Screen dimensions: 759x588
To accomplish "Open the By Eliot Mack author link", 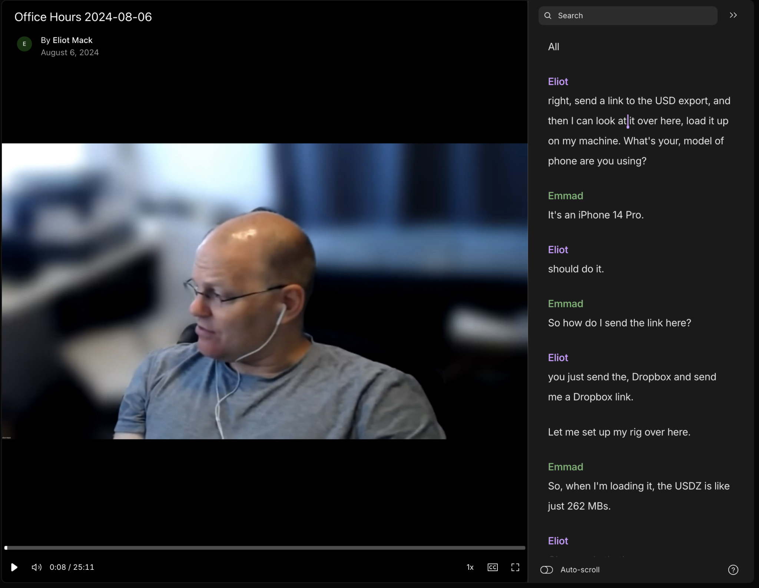I will (67, 40).
